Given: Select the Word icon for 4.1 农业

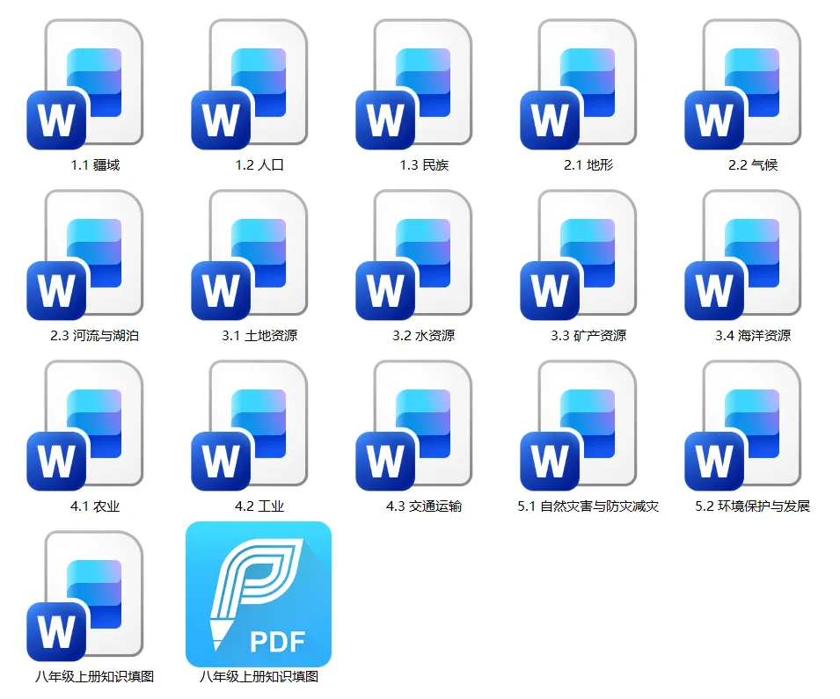Looking at the screenshot, I should coord(84,426).
